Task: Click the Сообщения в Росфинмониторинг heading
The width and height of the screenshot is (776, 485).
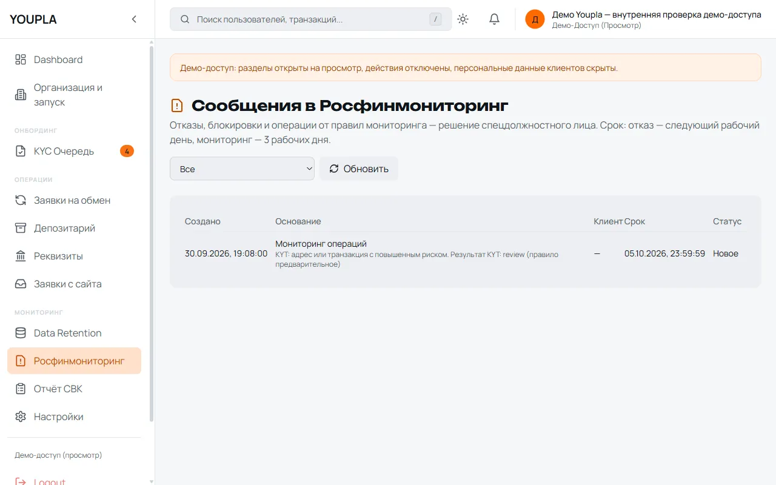Action: click(x=350, y=105)
